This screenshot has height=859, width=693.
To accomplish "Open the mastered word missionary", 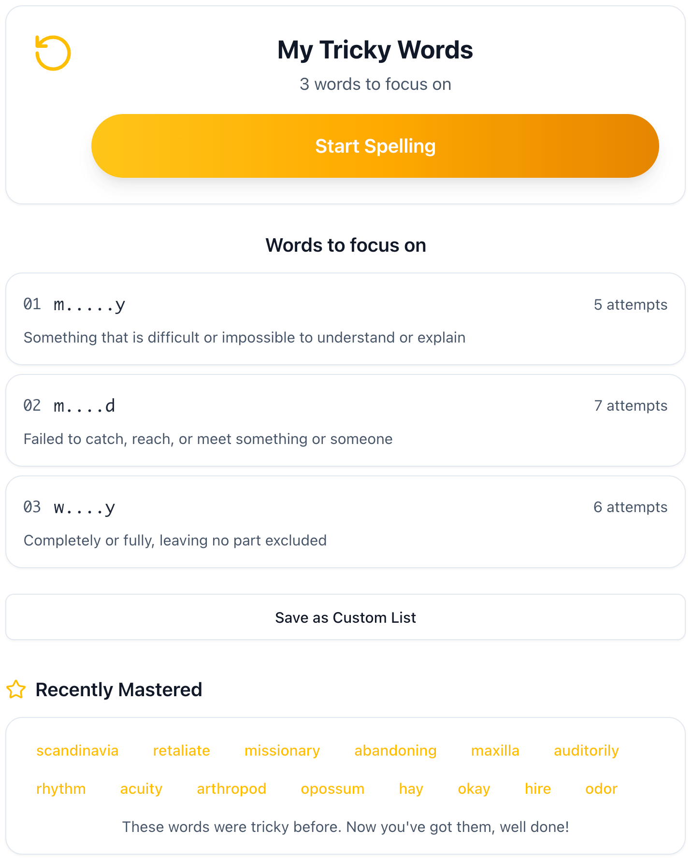I will 282,750.
